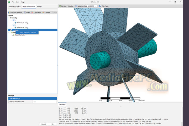Screen dimensions: 189x126
Task: Click the log line 'Max: 9.973e-01'
Action: (x=65, y=117)
